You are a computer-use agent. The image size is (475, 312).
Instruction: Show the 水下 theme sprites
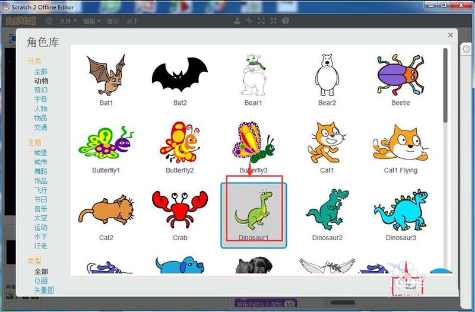click(40, 236)
